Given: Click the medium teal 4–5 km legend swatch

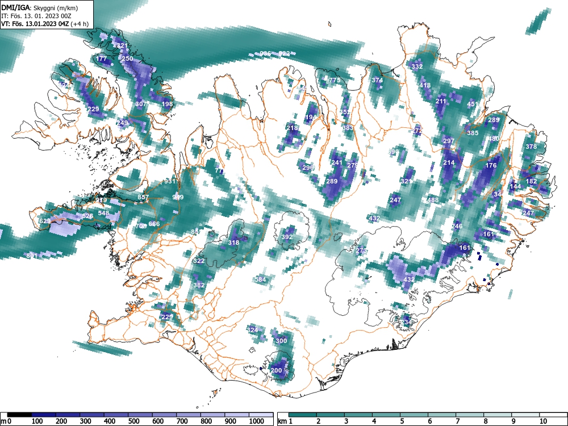Looking at the screenshot, I should 386,415.
